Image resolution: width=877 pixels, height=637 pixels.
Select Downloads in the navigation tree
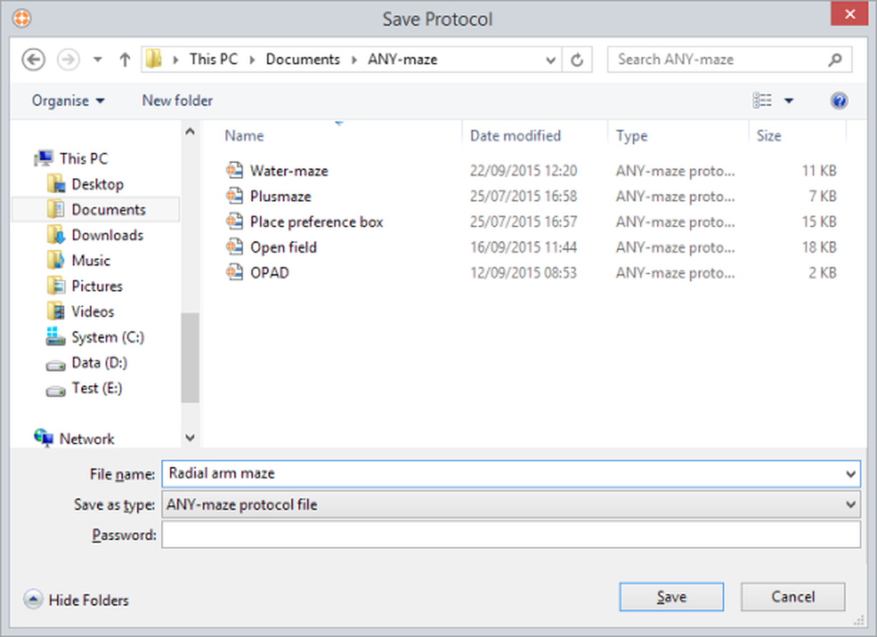coord(107,235)
